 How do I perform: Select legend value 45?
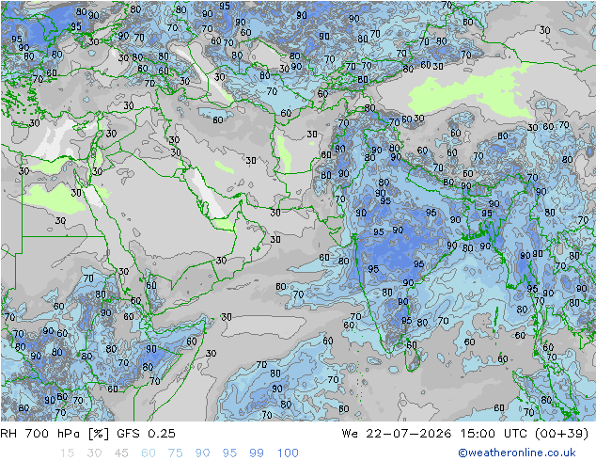pos(121,453)
